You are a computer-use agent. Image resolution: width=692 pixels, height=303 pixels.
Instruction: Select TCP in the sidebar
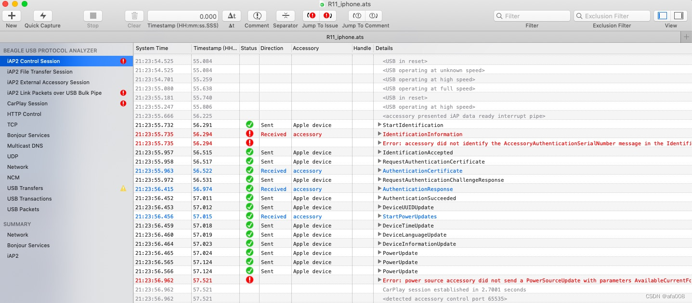[66, 125]
